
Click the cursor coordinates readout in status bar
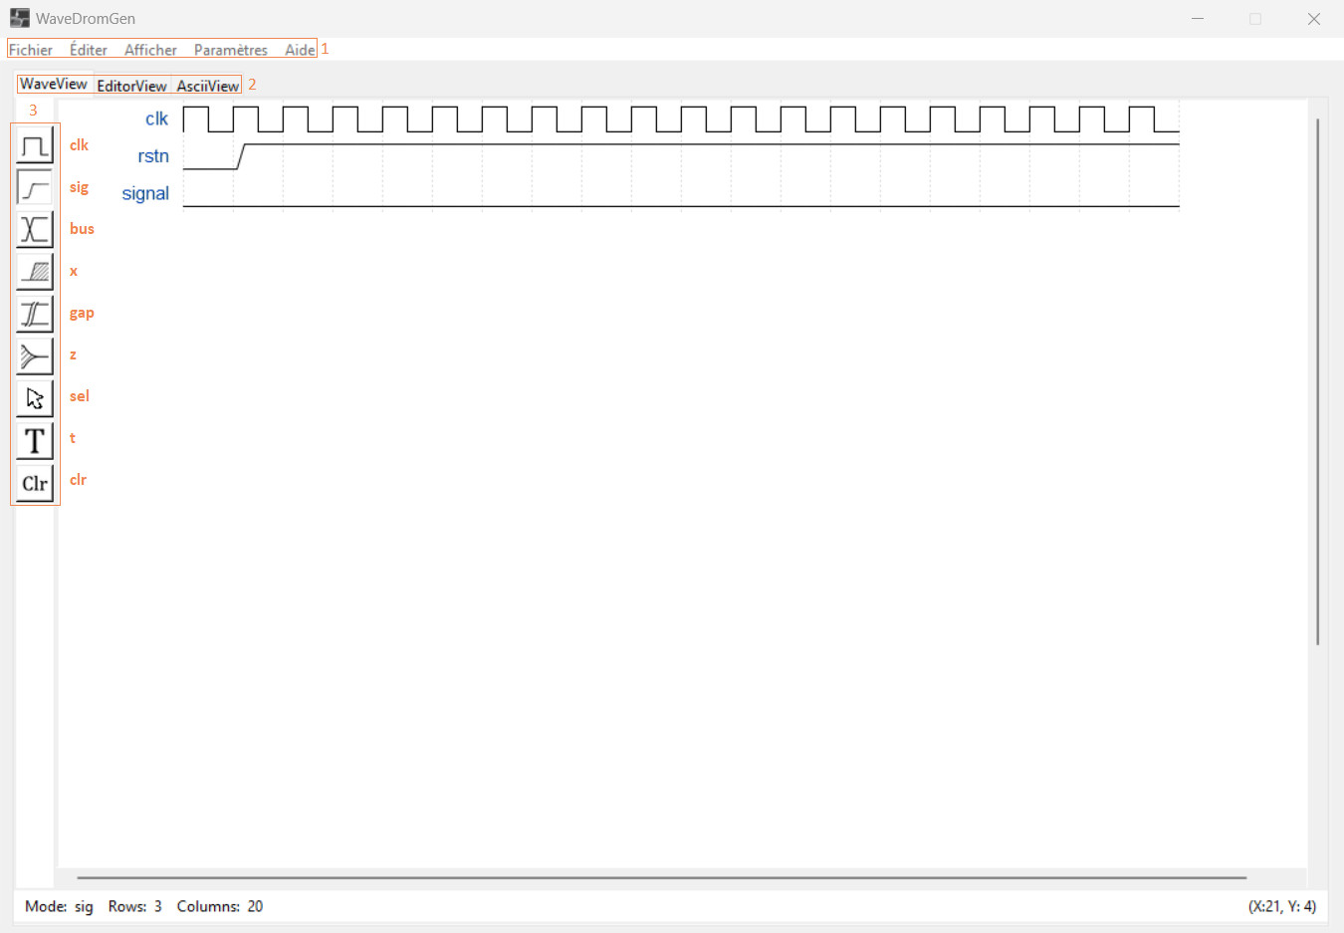[x=1282, y=906]
